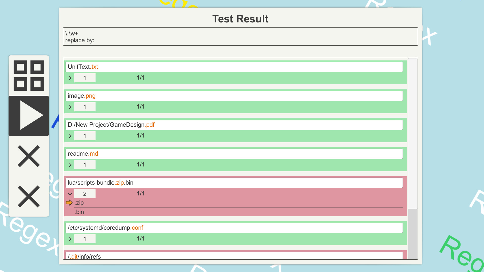Image resolution: width=484 pixels, height=272 pixels.
Task: Click the vertical scrollbar thumb
Action: (x=413, y=234)
